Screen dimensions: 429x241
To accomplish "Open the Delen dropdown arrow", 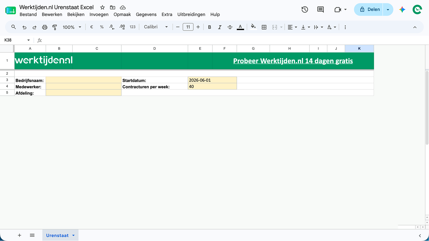I will click(388, 9).
